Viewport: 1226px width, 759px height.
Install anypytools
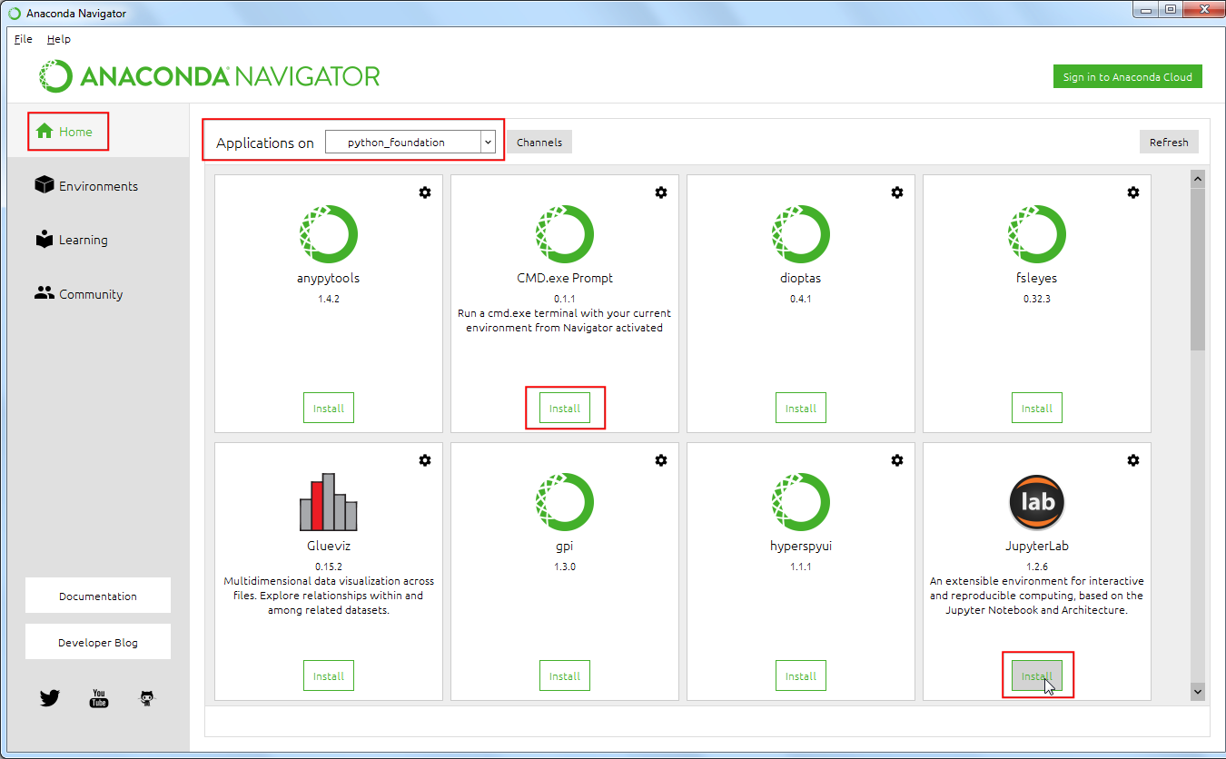(x=329, y=408)
